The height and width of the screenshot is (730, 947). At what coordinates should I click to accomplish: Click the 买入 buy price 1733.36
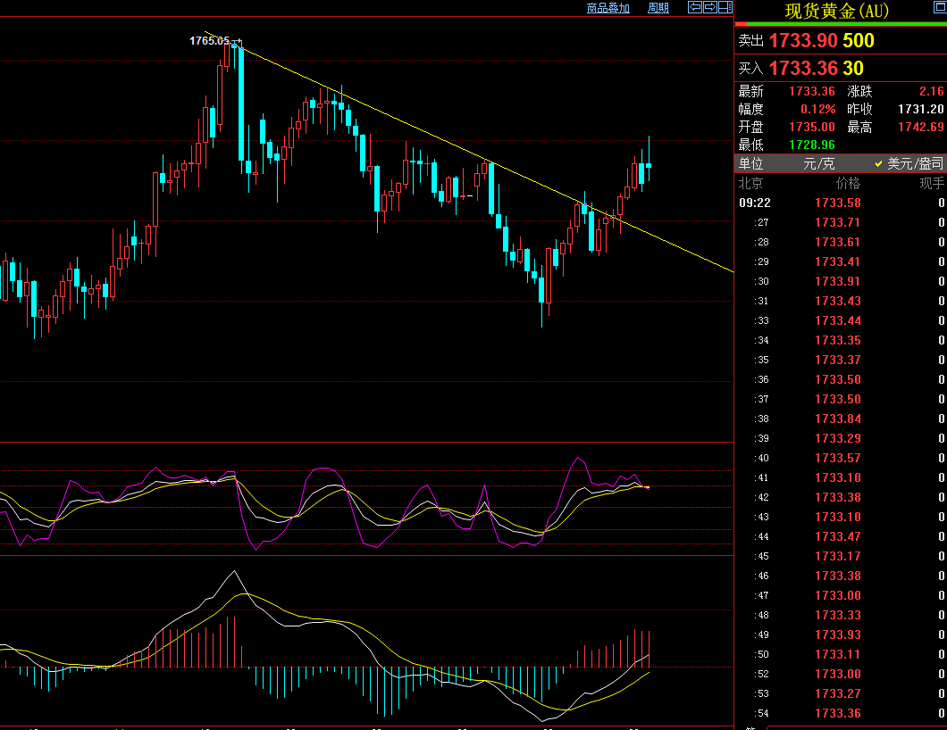(x=802, y=69)
